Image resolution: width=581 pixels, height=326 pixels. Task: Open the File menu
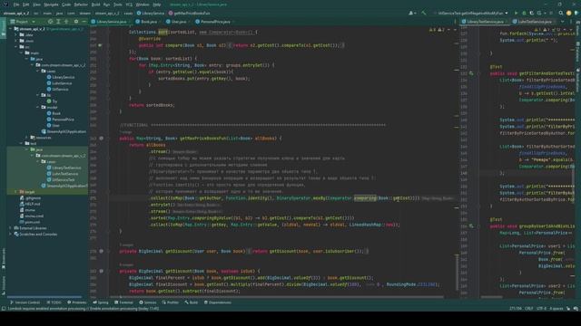tap(16, 5)
